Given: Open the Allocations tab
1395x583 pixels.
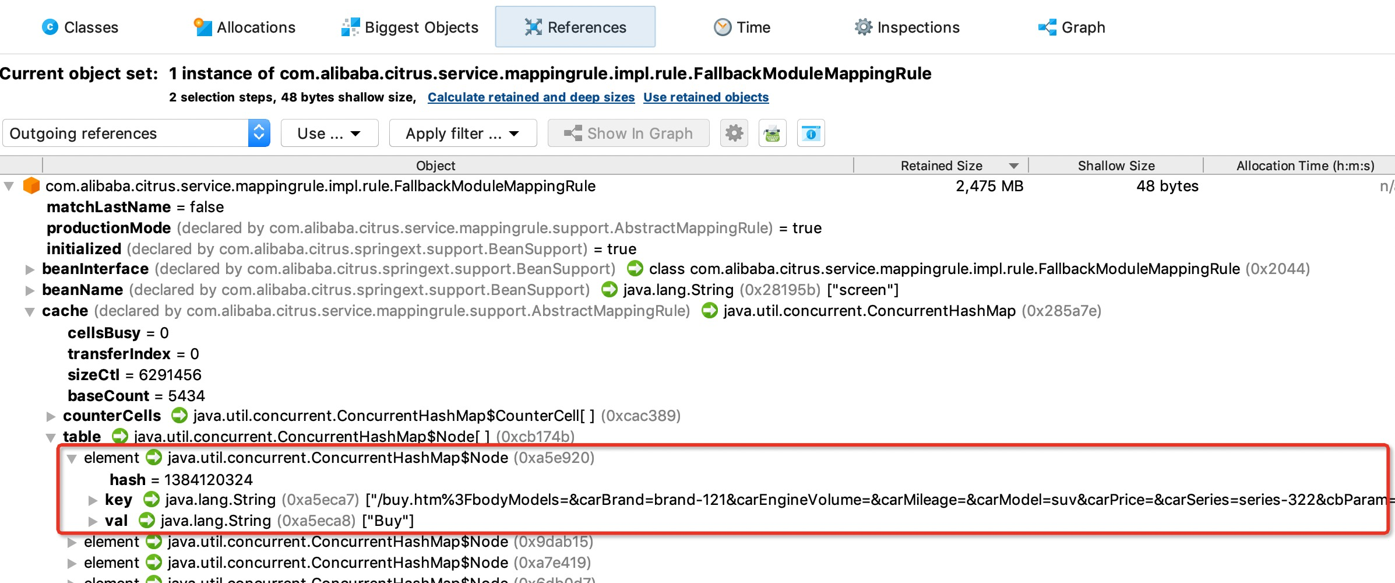Looking at the screenshot, I should coord(245,27).
